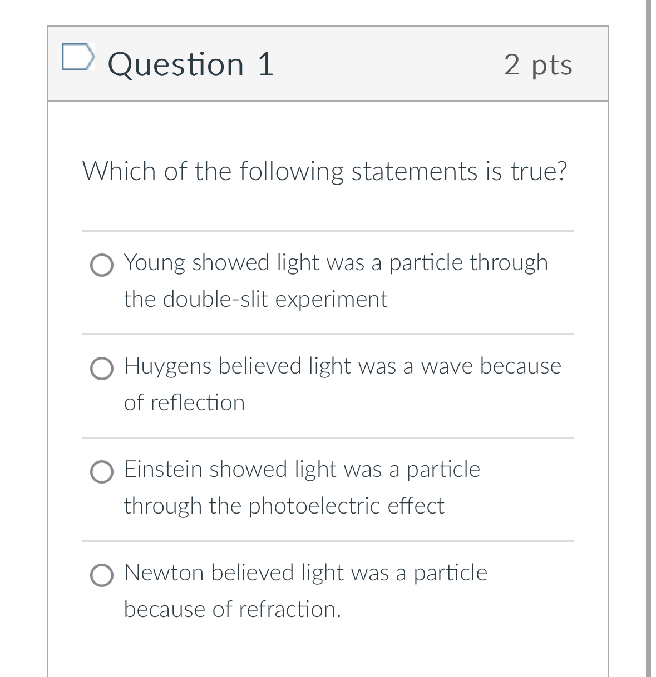Click the name 'Young' in the first answer
Screen dimensions: 656x677
[154, 263]
